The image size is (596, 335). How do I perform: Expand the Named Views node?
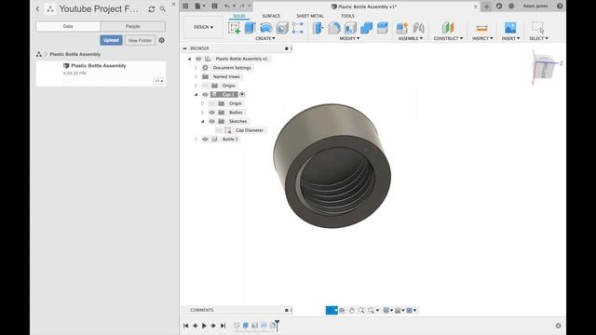click(196, 76)
